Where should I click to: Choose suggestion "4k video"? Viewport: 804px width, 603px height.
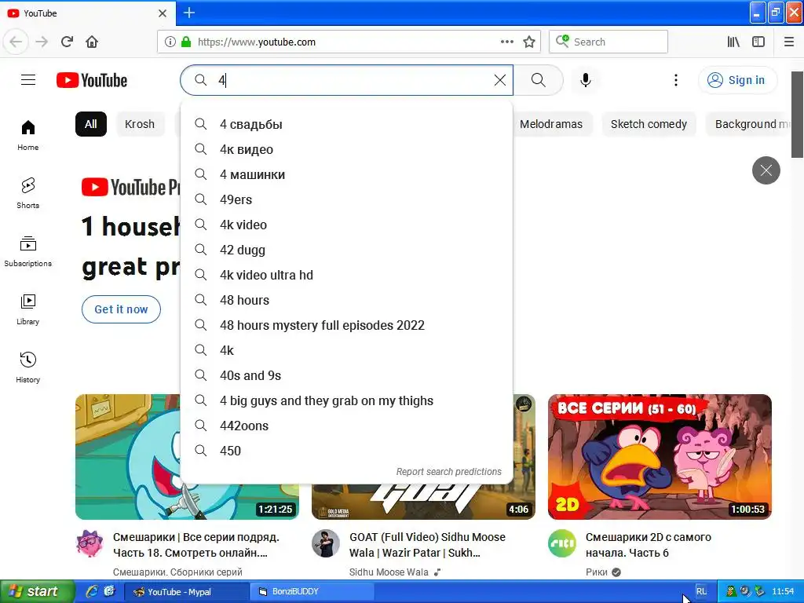point(346,225)
